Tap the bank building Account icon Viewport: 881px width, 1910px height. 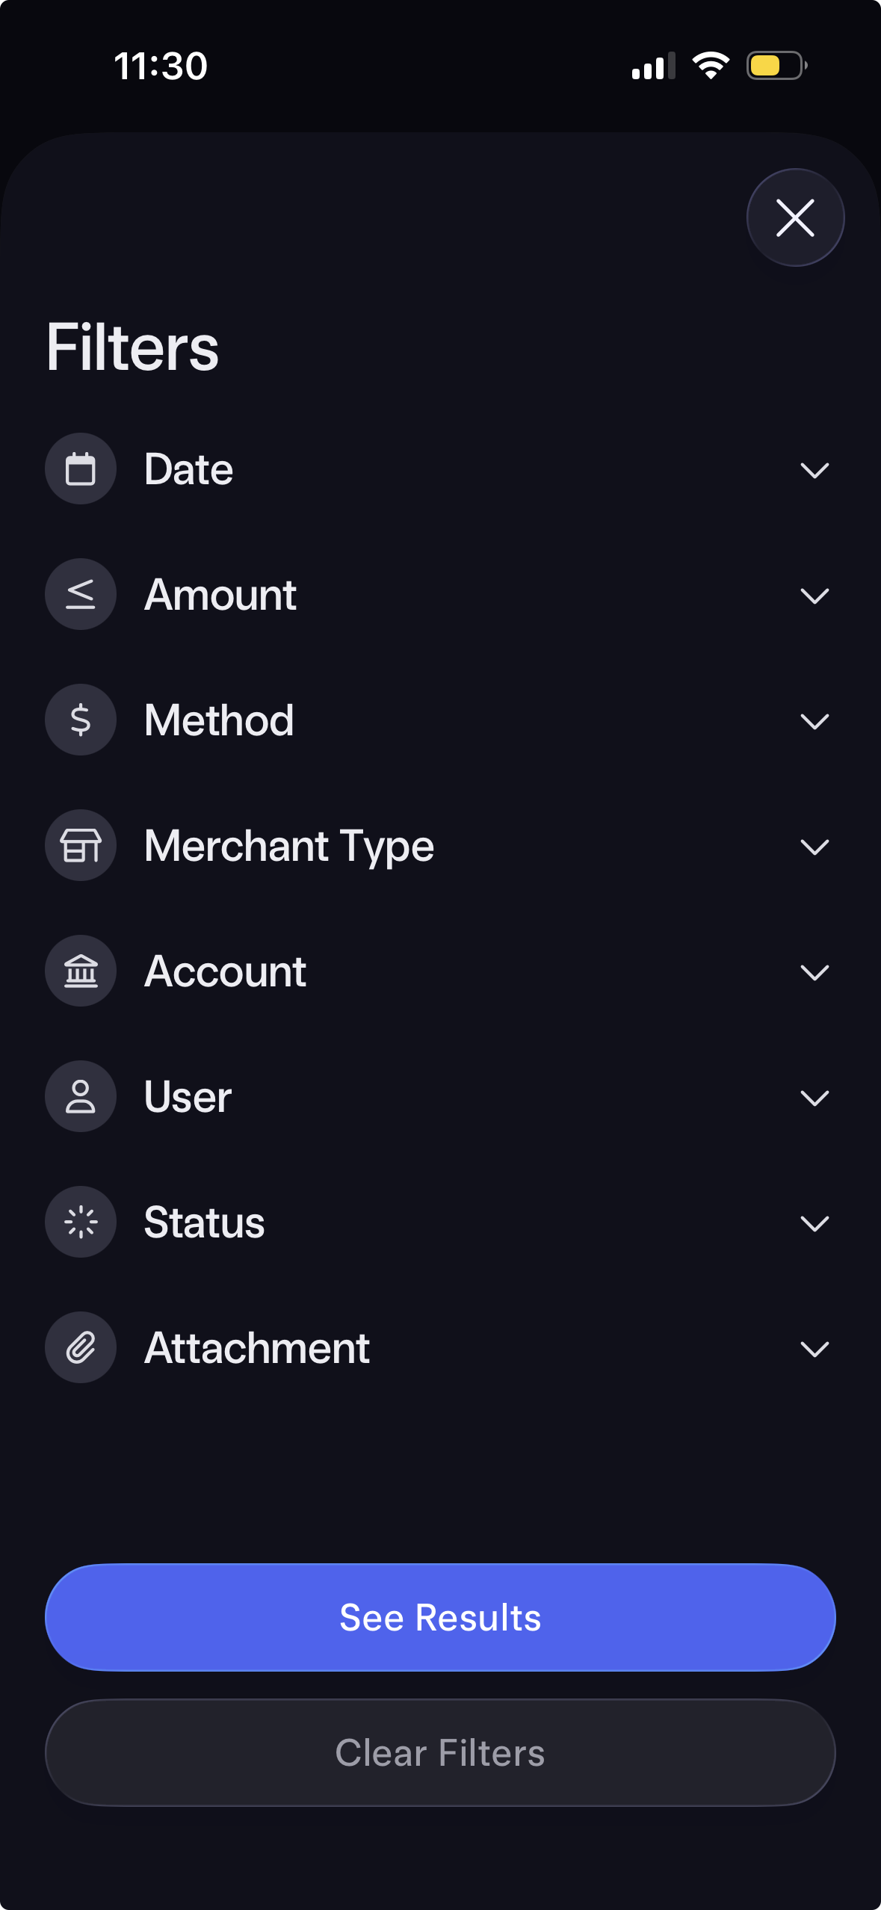coord(81,971)
